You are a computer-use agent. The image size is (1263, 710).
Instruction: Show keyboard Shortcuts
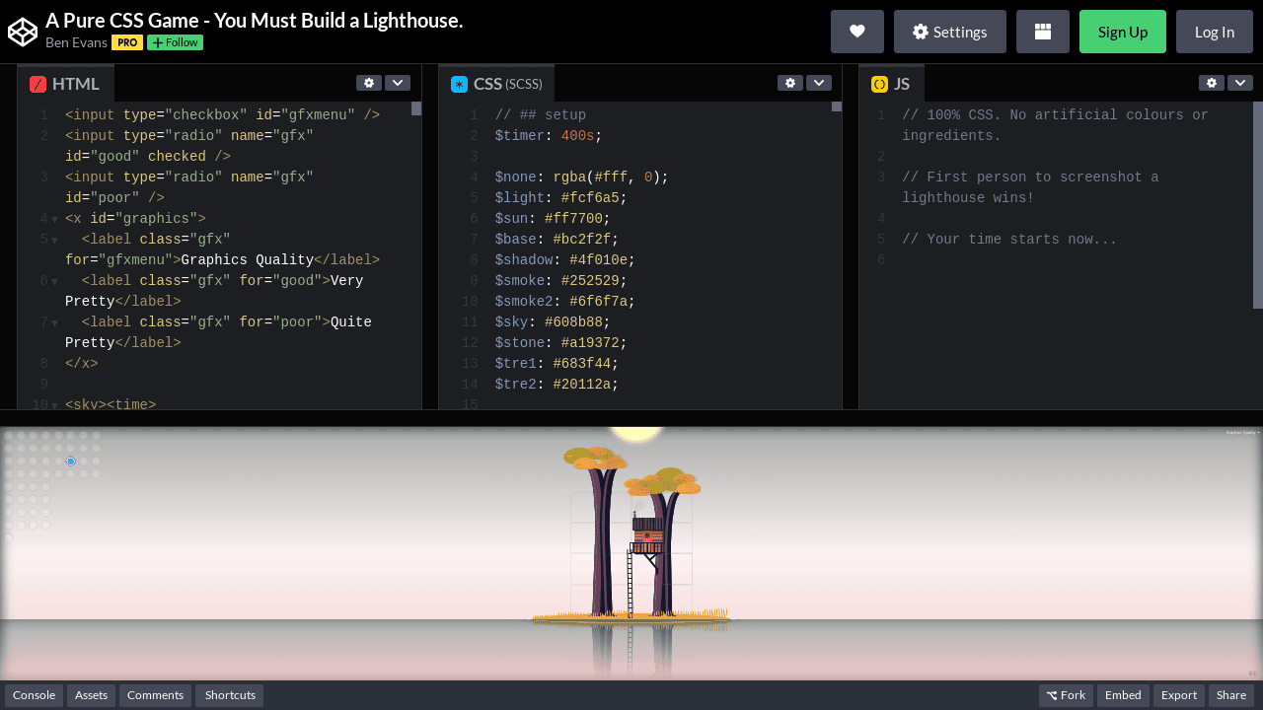230,695
